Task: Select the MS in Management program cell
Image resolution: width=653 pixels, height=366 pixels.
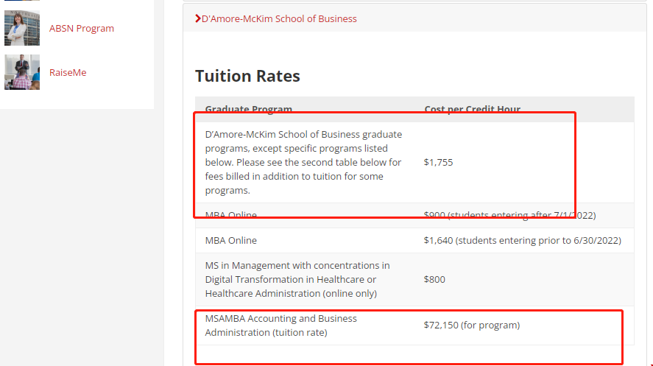Action: click(x=297, y=279)
